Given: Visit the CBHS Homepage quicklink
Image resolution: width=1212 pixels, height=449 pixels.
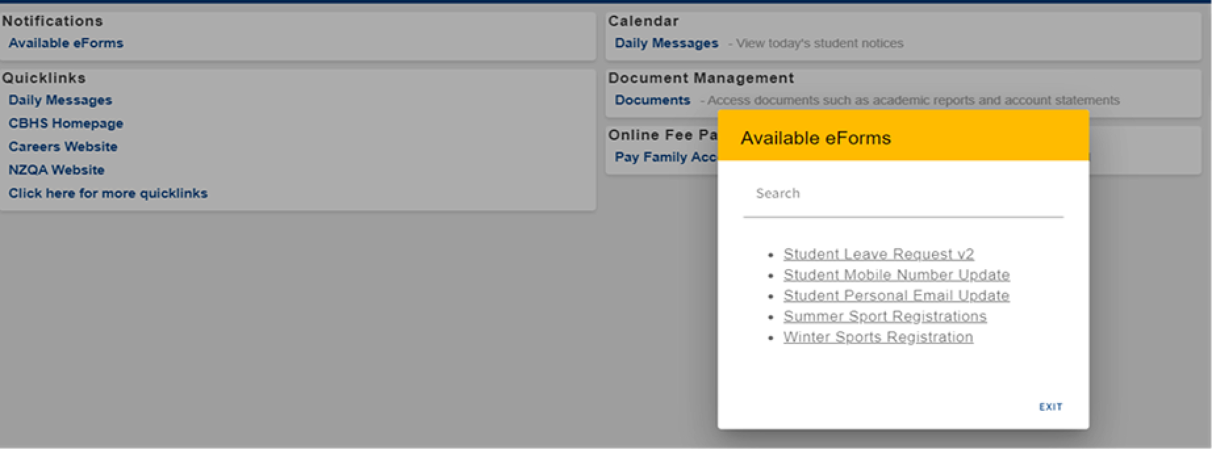Looking at the screenshot, I should tap(65, 123).
